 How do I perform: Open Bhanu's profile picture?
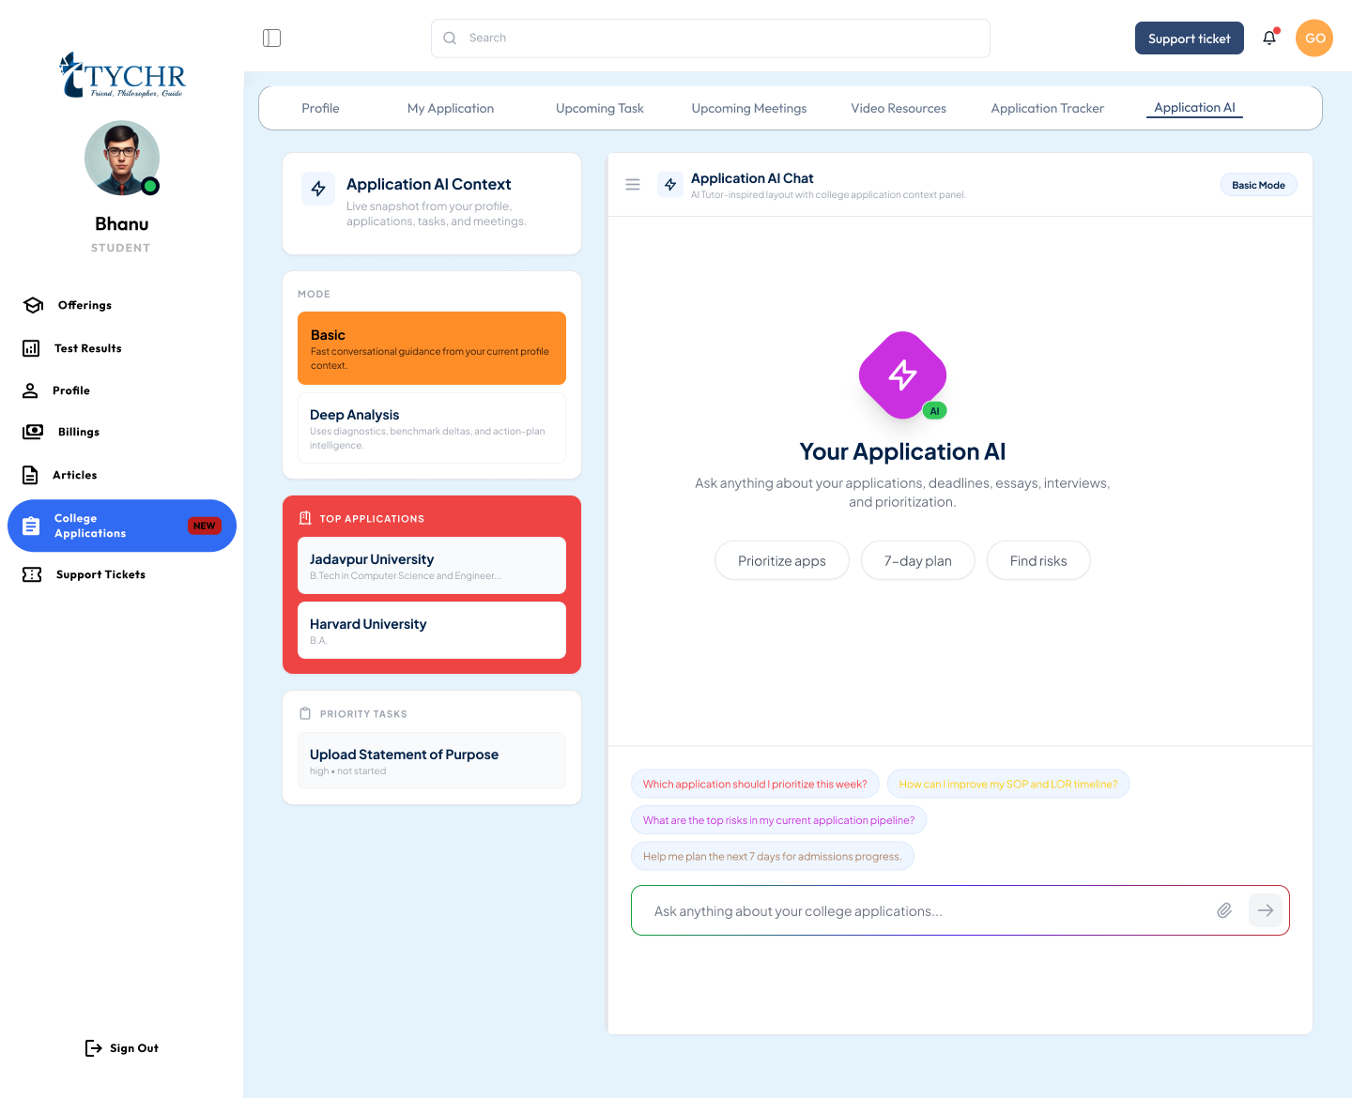click(122, 158)
